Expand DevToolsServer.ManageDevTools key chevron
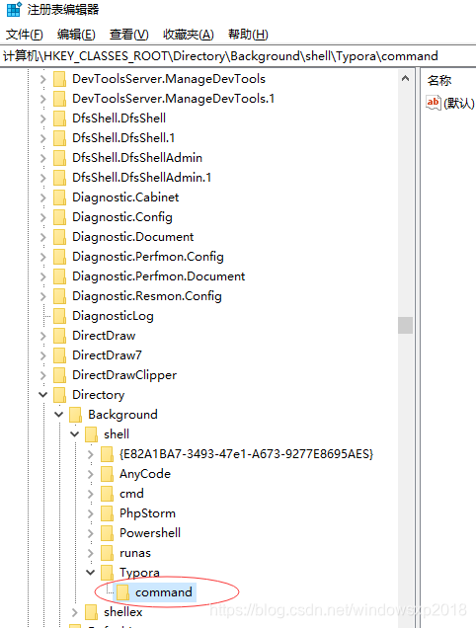This screenshot has width=476, height=628. click(42, 79)
